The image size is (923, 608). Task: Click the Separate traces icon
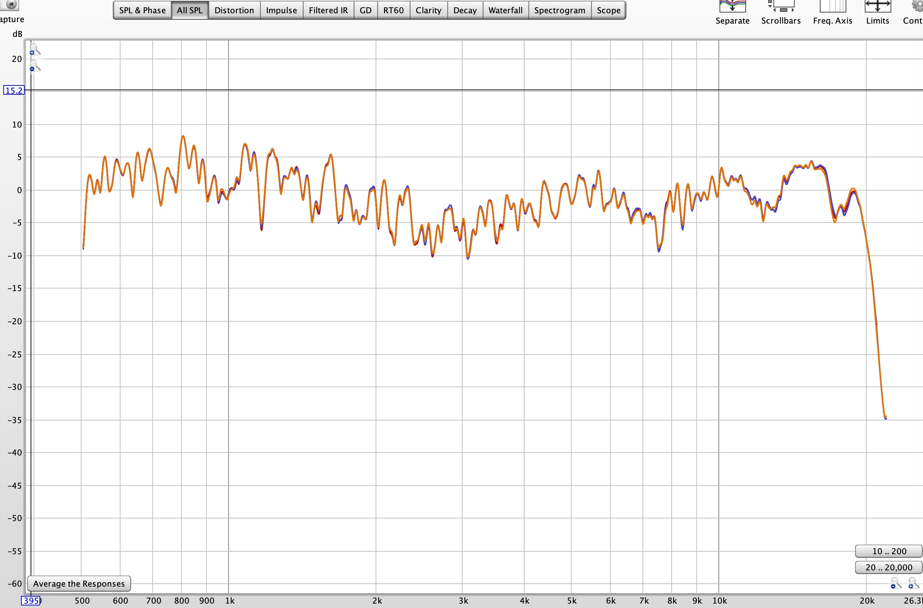[732, 6]
